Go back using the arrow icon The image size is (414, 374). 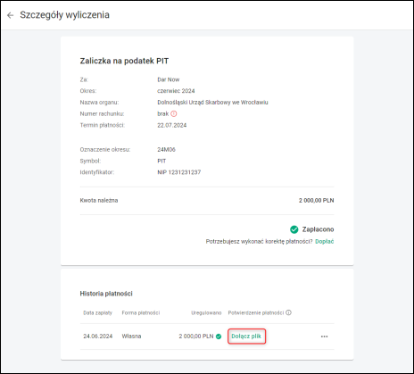[x=11, y=15]
